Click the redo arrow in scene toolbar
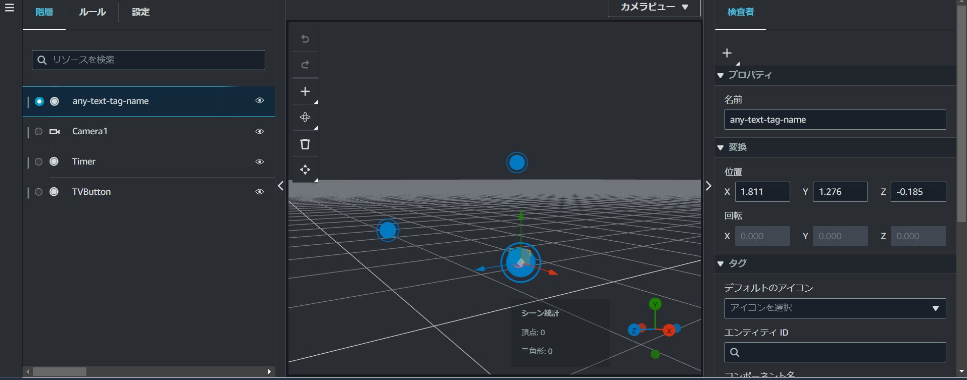 pos(305,65)
